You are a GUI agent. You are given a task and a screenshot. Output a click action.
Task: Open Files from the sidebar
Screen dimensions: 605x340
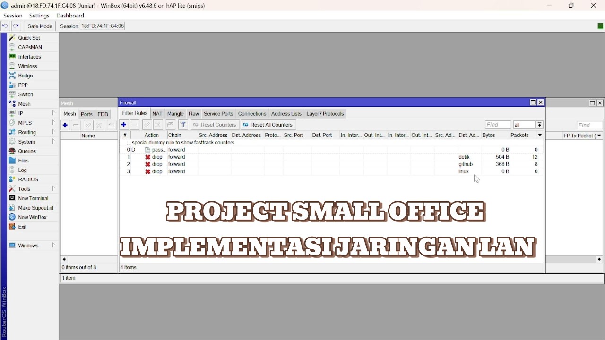click(24, 161)
